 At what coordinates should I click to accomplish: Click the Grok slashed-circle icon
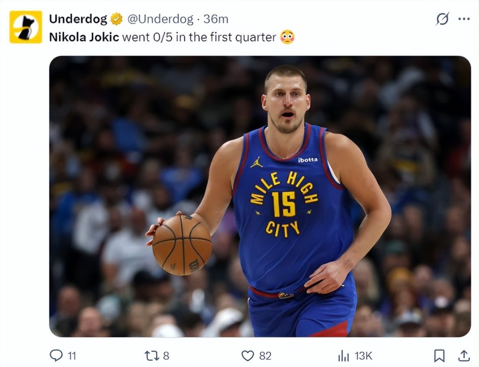(442, 19)
